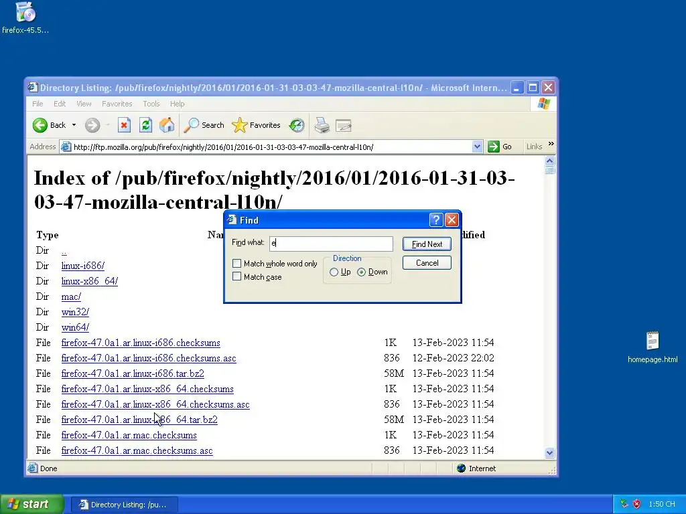Open the Edit menu
The height and width of the screenshot is (514, 686).
(60, 104)
